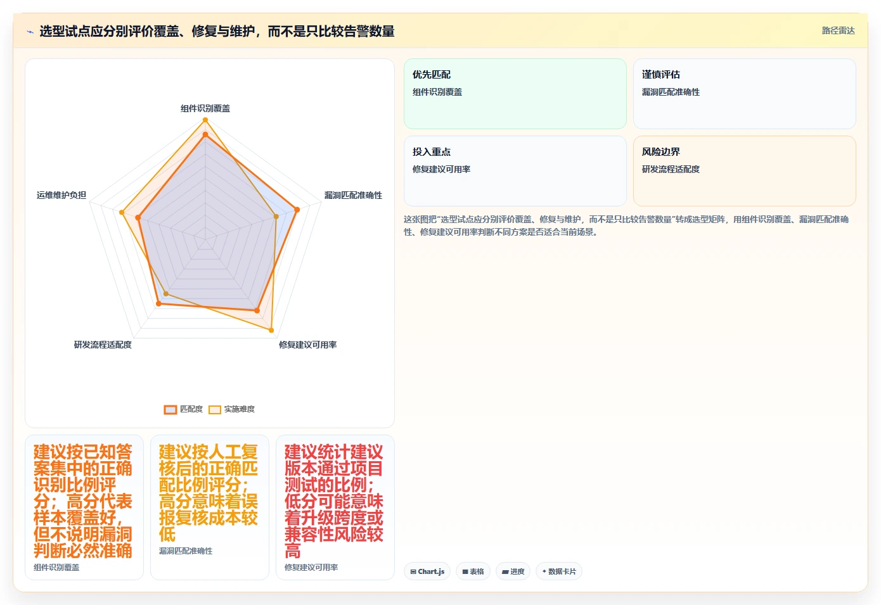Click the page title 选型试点应分别评价覆盖
This screenshot has width=881, height=605.
217,31
